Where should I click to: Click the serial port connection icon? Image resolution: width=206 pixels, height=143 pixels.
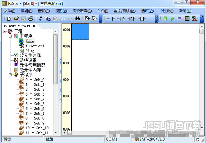(180, 19)
